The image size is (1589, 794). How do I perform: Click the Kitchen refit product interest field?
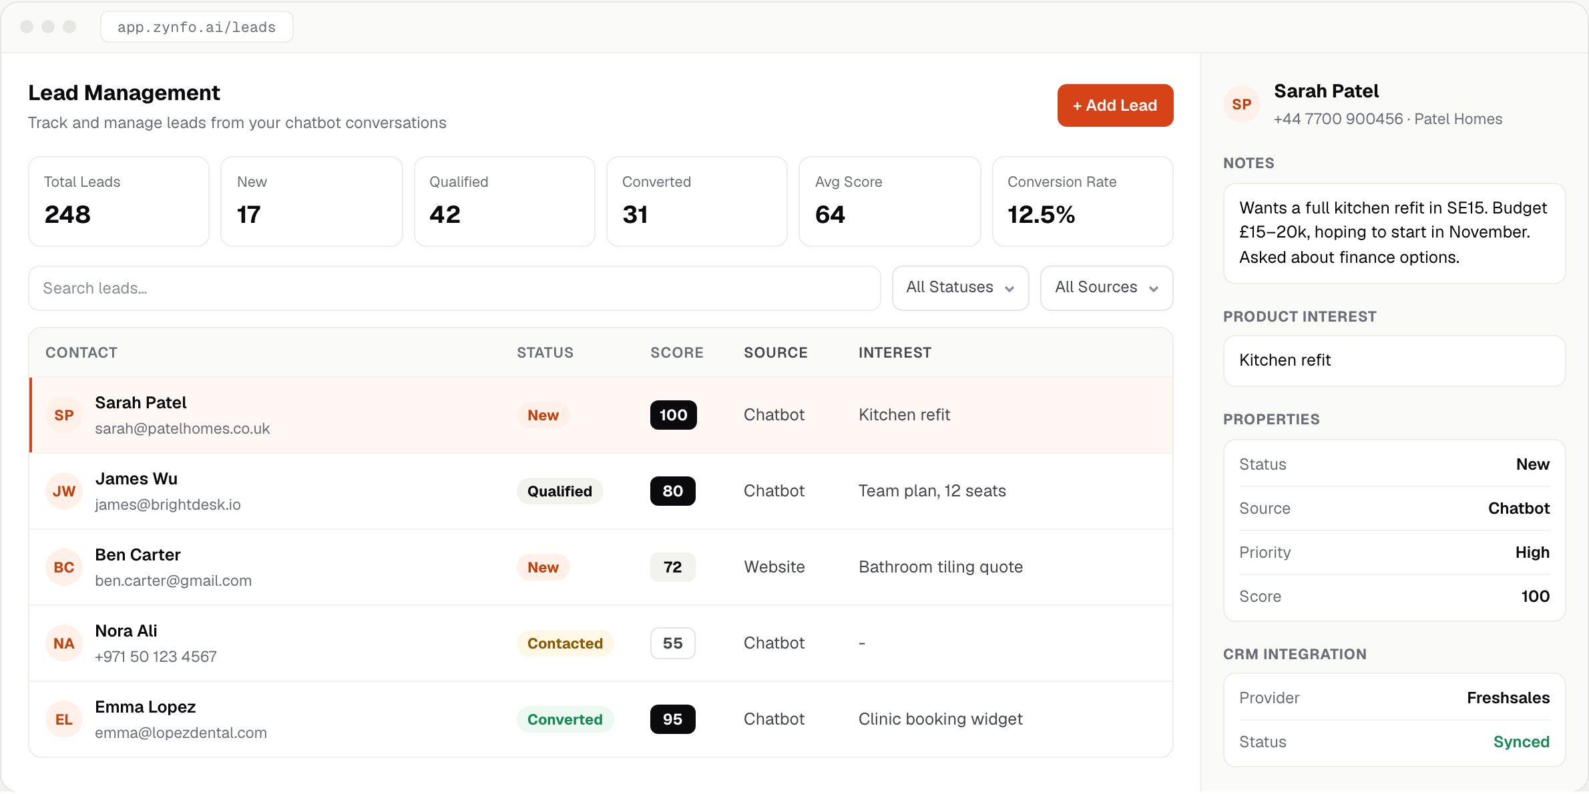point(1394,361)
